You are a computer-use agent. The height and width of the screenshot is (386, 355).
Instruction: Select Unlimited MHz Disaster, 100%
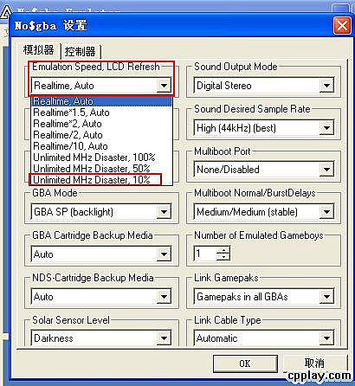click(101, 158)
